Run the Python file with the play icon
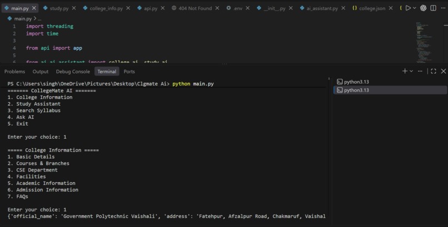448x227 pixels. pos(408,8)
